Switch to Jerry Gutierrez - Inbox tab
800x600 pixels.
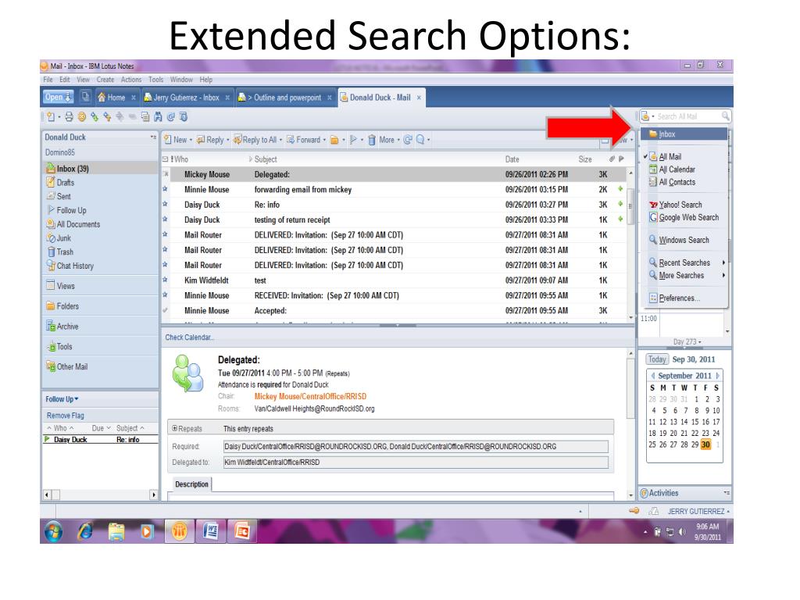186,98
